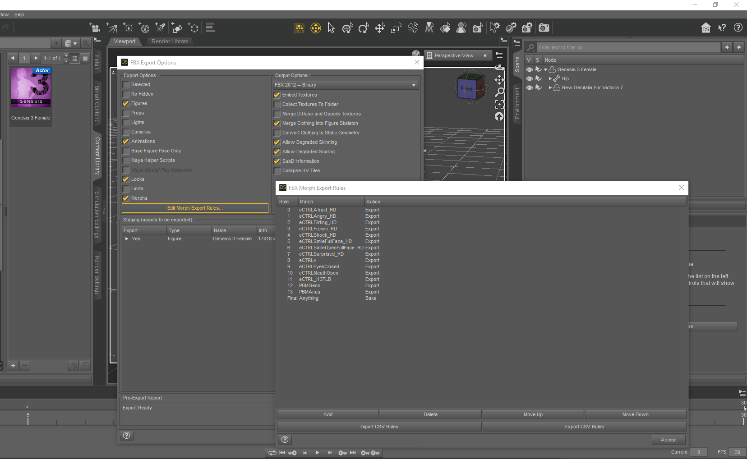
Task: Open the Help menu
Action: (x=19, y=14)
